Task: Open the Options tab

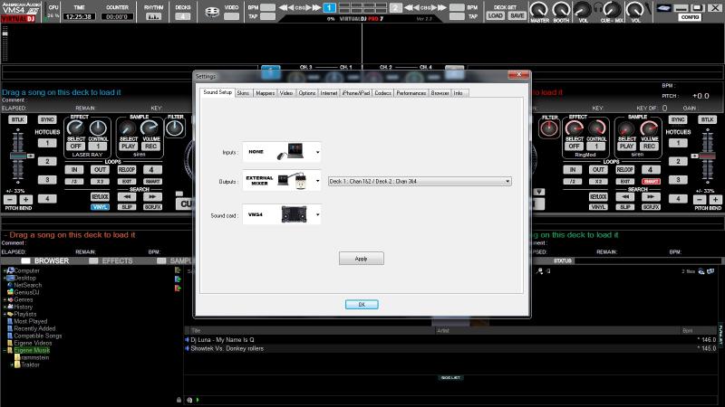Action: tap(307, 93)
